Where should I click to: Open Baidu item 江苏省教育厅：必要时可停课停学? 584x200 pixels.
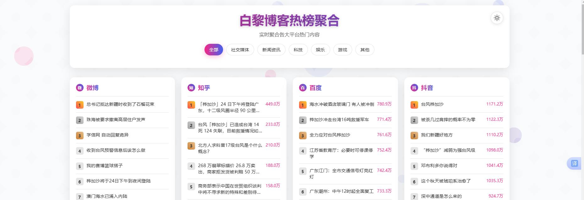(x=341, y=153)
